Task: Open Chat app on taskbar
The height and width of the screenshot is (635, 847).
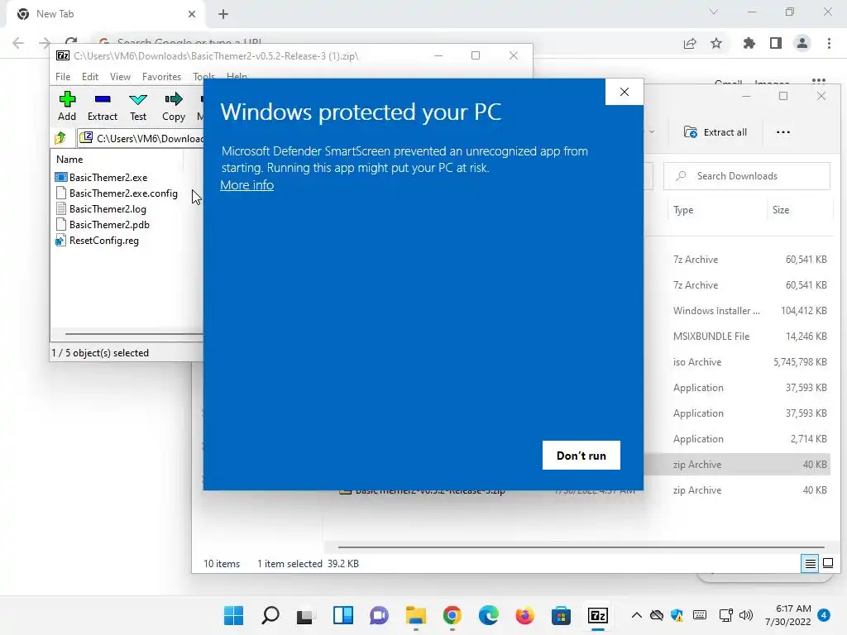Action: (x=379, y=615)
